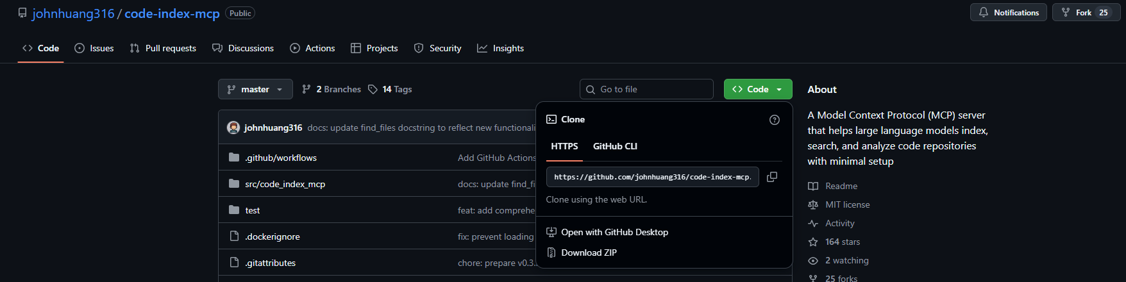Click the desktop icon beside Open with GitHub Desktop
Viewport: 1126px width, 282px height.
551,232
